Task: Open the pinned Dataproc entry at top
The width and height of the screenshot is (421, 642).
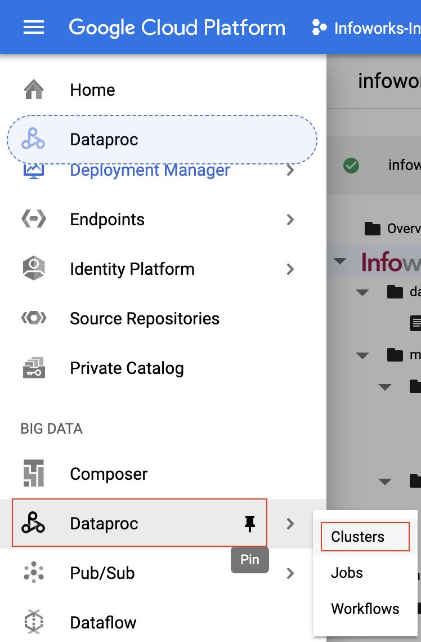Action: pos(162,140)
